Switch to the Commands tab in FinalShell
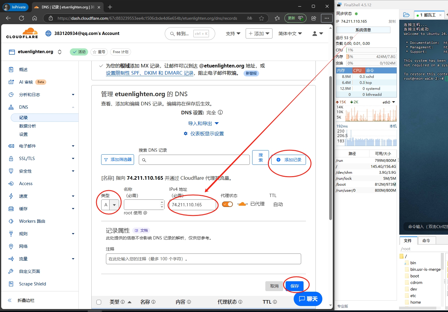 (426, 241)
